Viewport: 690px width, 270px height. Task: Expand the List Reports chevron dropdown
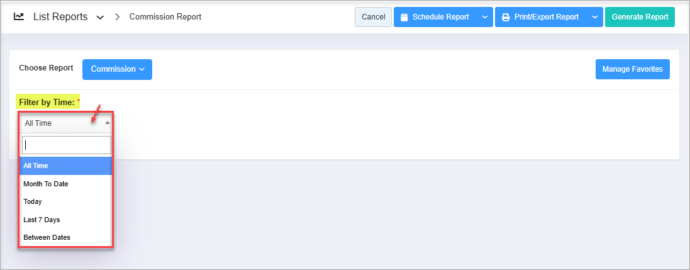pyautogui.click(x=100, y=18)
